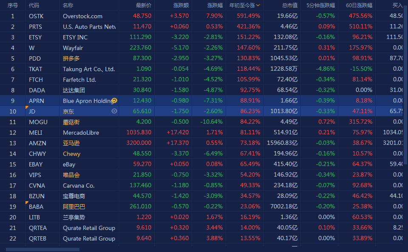The height and width of the screenshot is (252, 408).
Task: Click the horizontal scrollbar thumb at the bottom
Action: 42,249
